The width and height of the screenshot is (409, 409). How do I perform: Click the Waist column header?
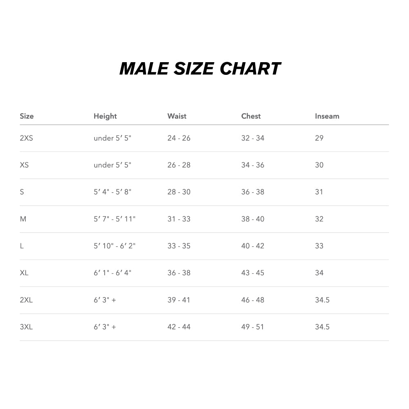pyautogui.click(x=177, y=116)
